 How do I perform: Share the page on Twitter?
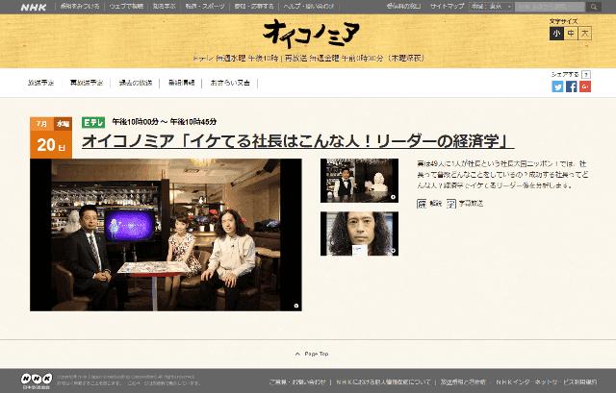click(557, 86)
